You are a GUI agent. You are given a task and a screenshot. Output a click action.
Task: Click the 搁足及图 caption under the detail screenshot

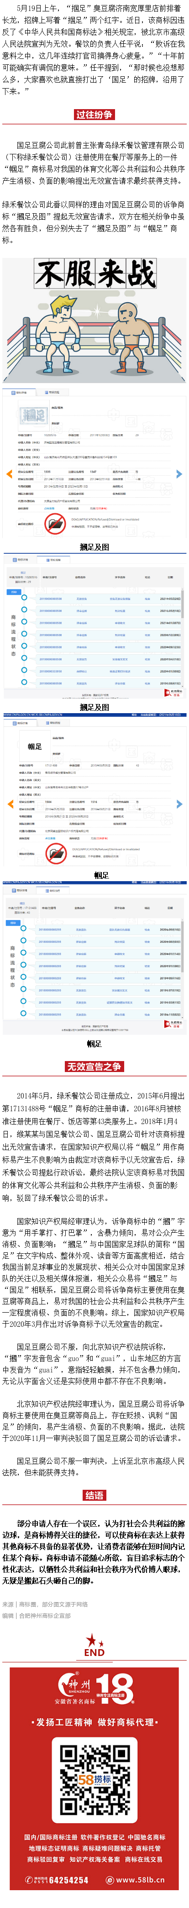point(94,547)
